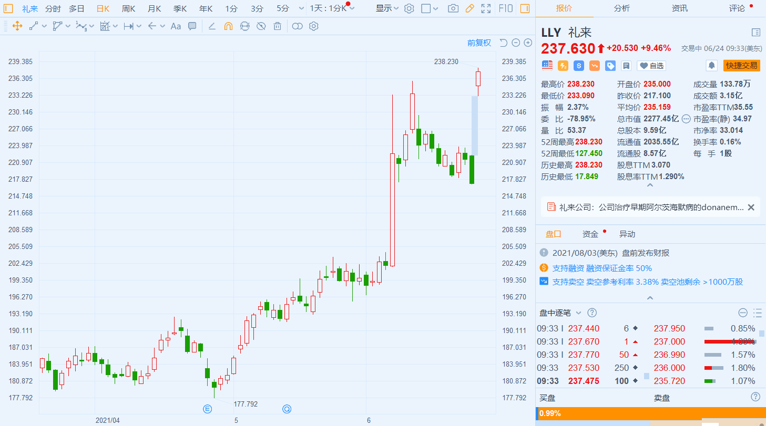Click the 前复权 adjustment link
Screen dimensions: 766x426
point(479,43)
